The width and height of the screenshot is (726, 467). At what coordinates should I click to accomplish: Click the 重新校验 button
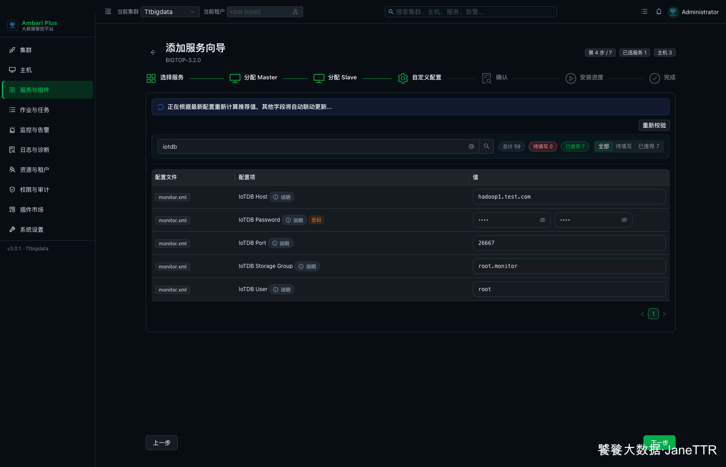[x=654, y=126]
